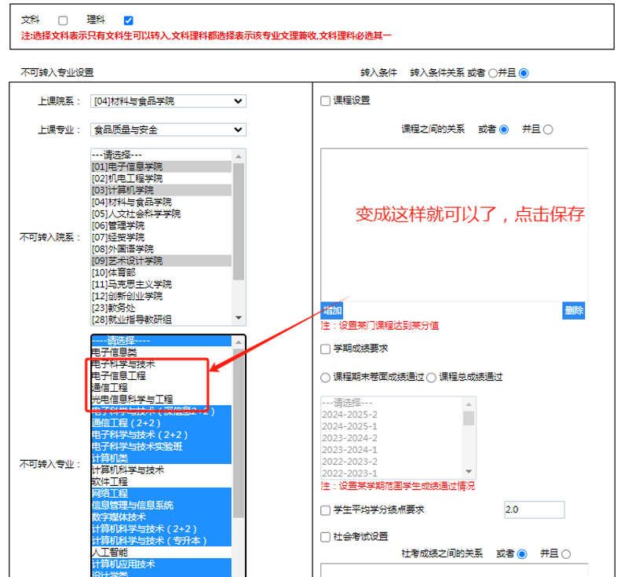The height and width of the screenshot is (577, 621).
Task: Select 计算机类 in major list
Action: pyautogui.click(x=161, y=458)
